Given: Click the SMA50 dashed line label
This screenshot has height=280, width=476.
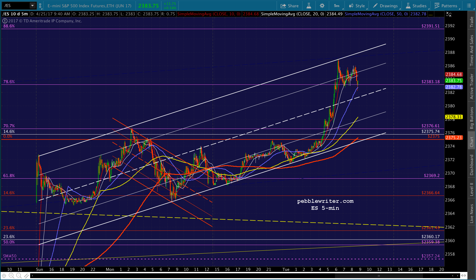Looking at the screenshot, I should coord(10,256).
